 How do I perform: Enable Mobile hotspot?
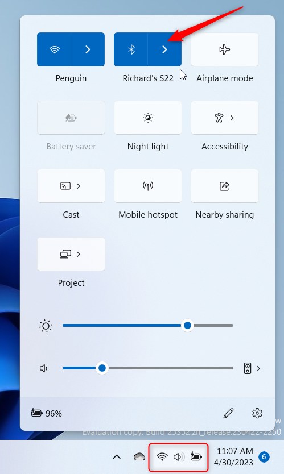148,186
